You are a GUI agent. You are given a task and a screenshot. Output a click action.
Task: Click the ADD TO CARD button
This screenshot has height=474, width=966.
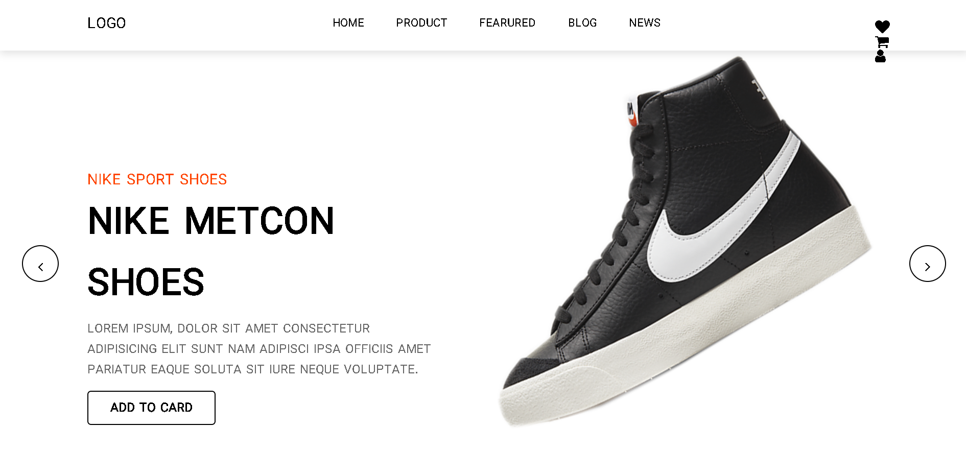(x=151, y=408)
